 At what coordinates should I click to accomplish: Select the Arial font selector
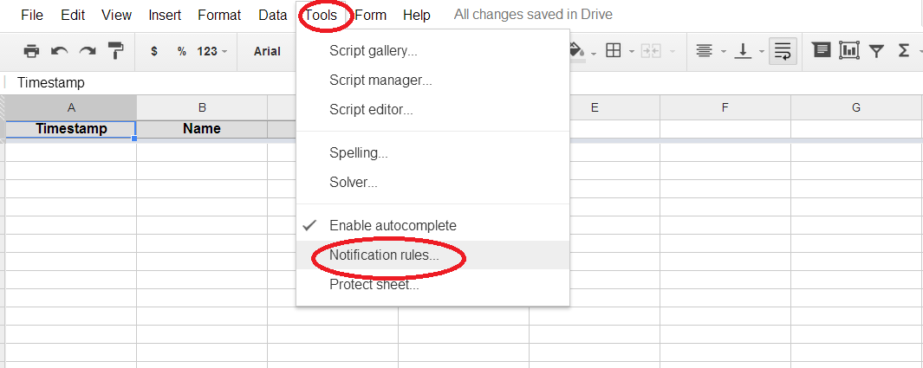[x=267, y=51]
